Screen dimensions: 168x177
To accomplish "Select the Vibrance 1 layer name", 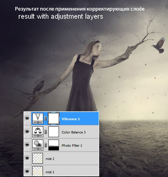I will 71,119.
